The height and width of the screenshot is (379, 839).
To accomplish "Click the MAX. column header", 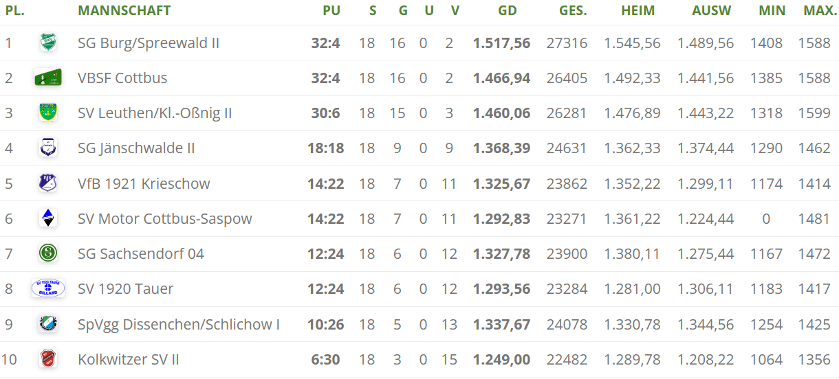I will pos(815,10).
